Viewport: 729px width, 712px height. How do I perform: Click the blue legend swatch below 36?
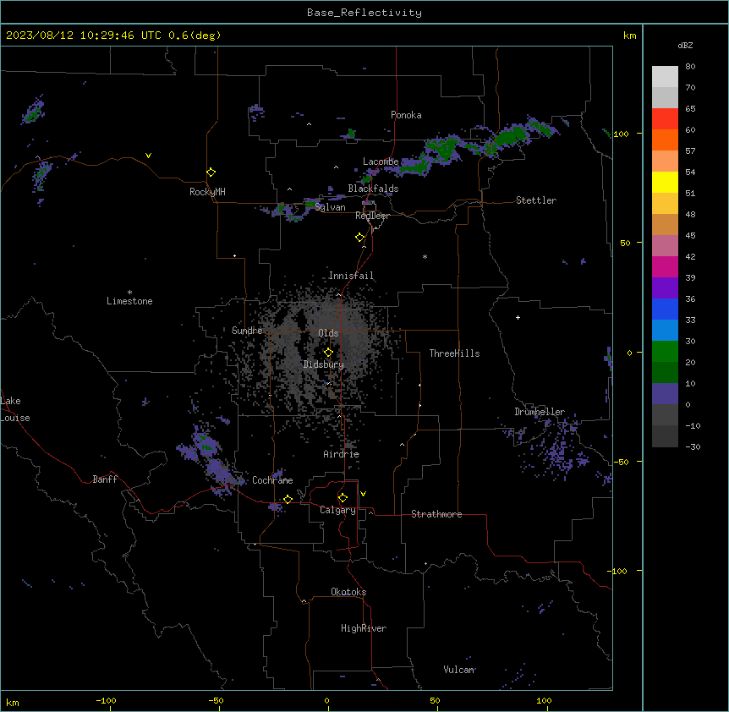click(665, 309)
